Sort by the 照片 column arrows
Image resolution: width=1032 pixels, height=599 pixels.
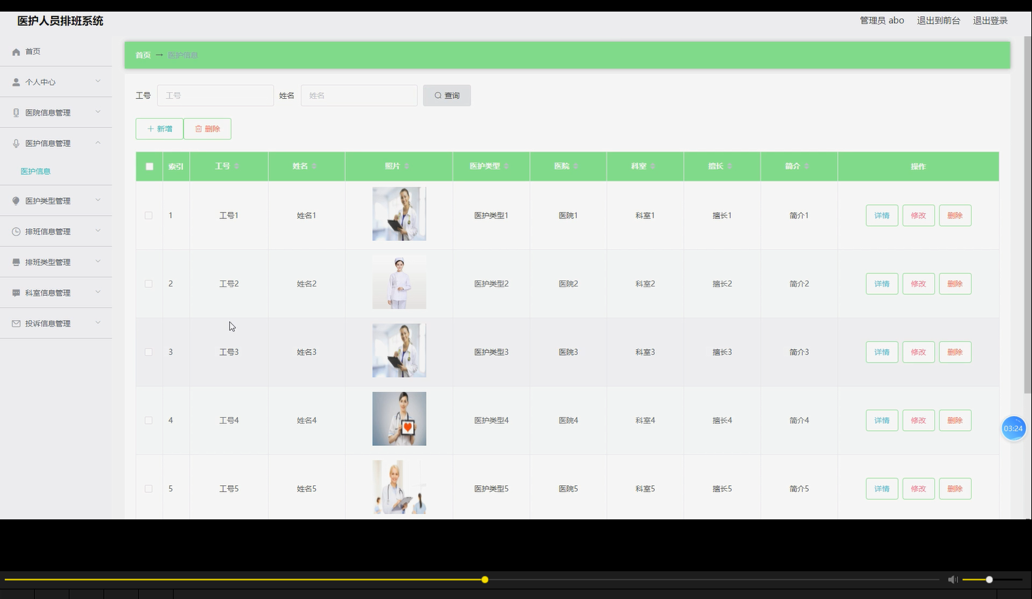pos(406,166)
